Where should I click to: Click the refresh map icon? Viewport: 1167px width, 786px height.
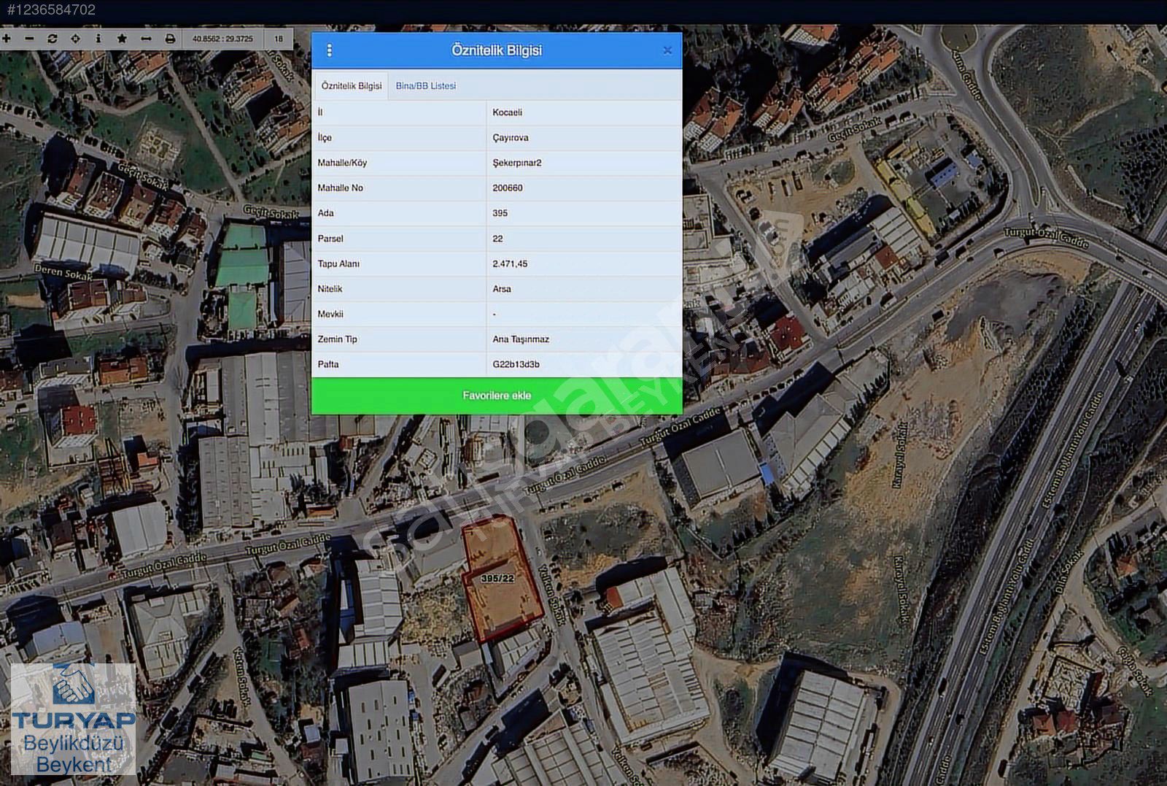coord(53,39)
